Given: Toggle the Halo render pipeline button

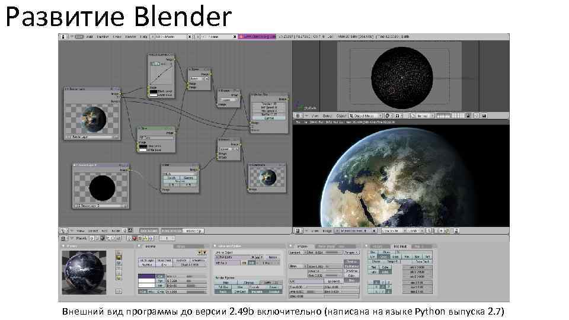Looking at the screenshot, I should pos(226,282).
